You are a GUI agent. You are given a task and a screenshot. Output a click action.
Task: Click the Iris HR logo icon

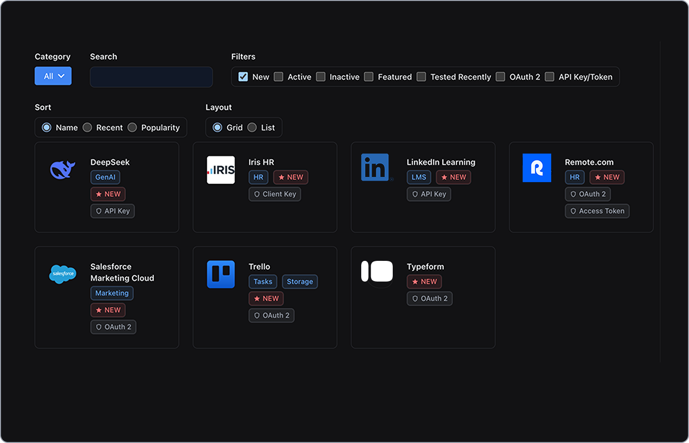coord(220,170)
